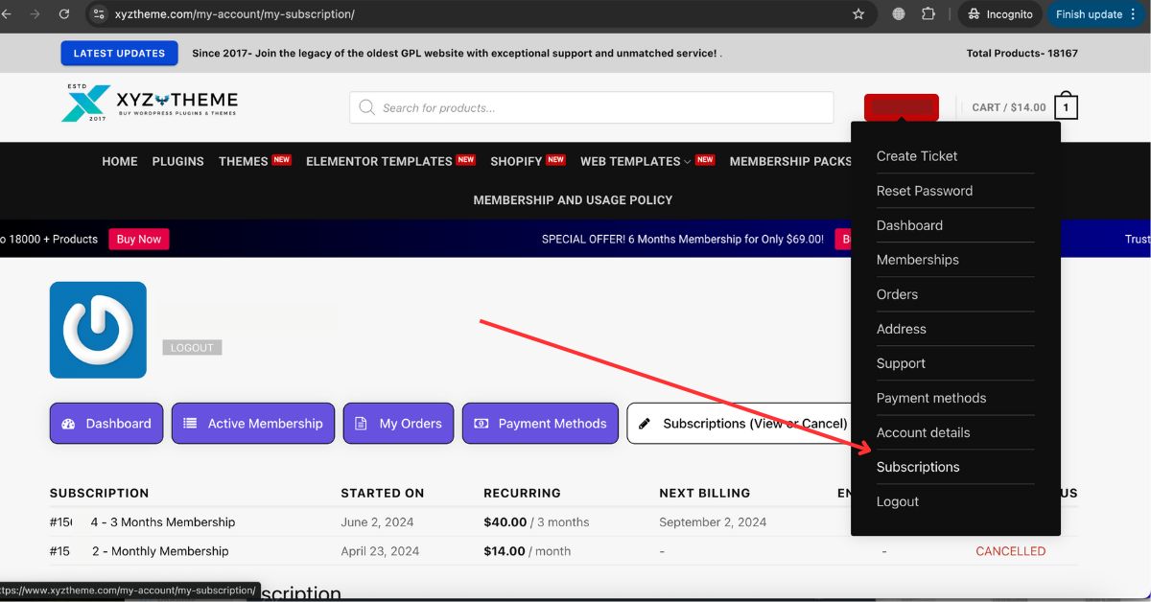Go to the My Orders tab
Screen dimensions: 1151x602
pos(398,423)
